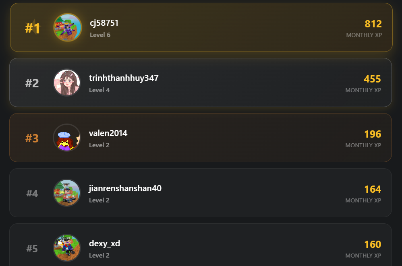This screenshot has width=402, height=266.
Task: Click the 812 monthly XP score
Action: point(373,24)
